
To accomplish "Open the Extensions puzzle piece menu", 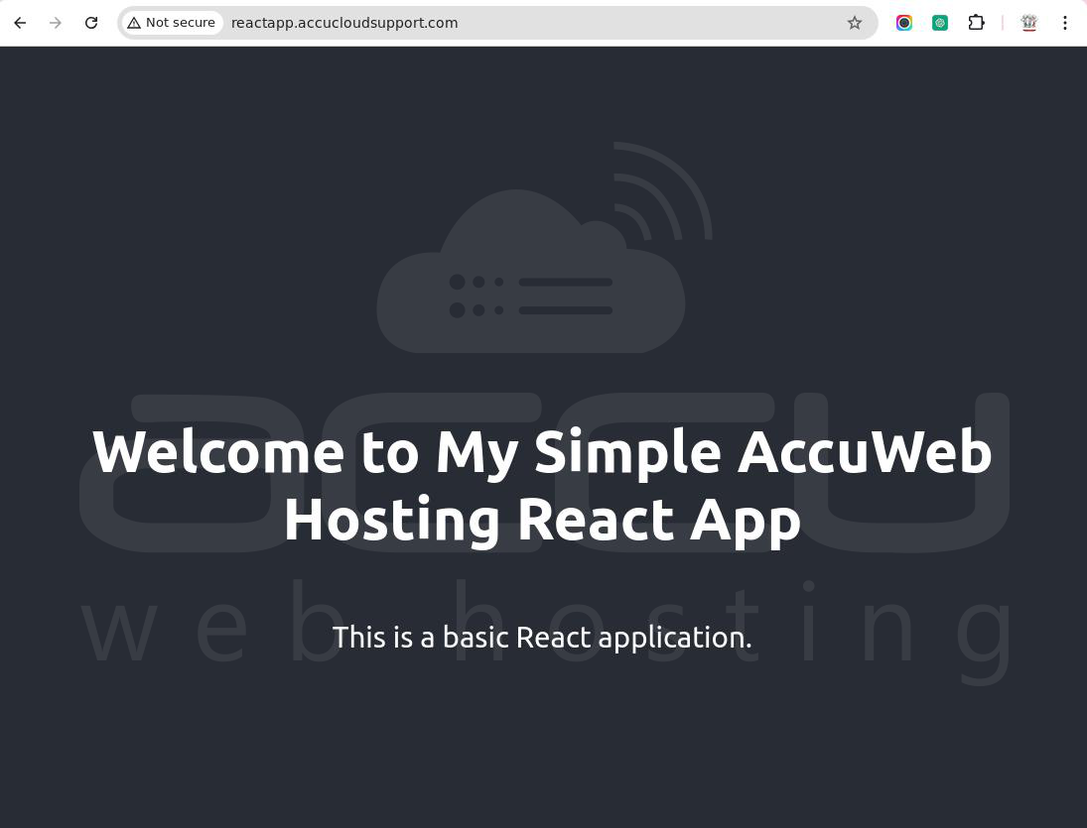I will pyautogui.click(x=976, y=23).
